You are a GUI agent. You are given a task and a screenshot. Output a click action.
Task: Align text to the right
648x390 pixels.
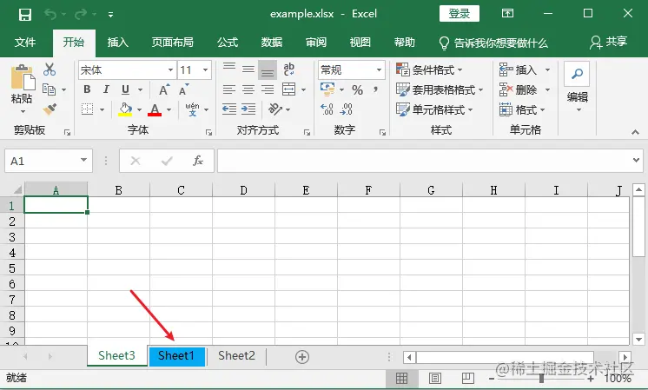click(268, 89)
